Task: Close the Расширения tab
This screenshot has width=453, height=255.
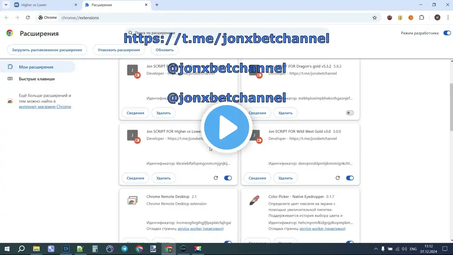Action: tap(146, 5)
